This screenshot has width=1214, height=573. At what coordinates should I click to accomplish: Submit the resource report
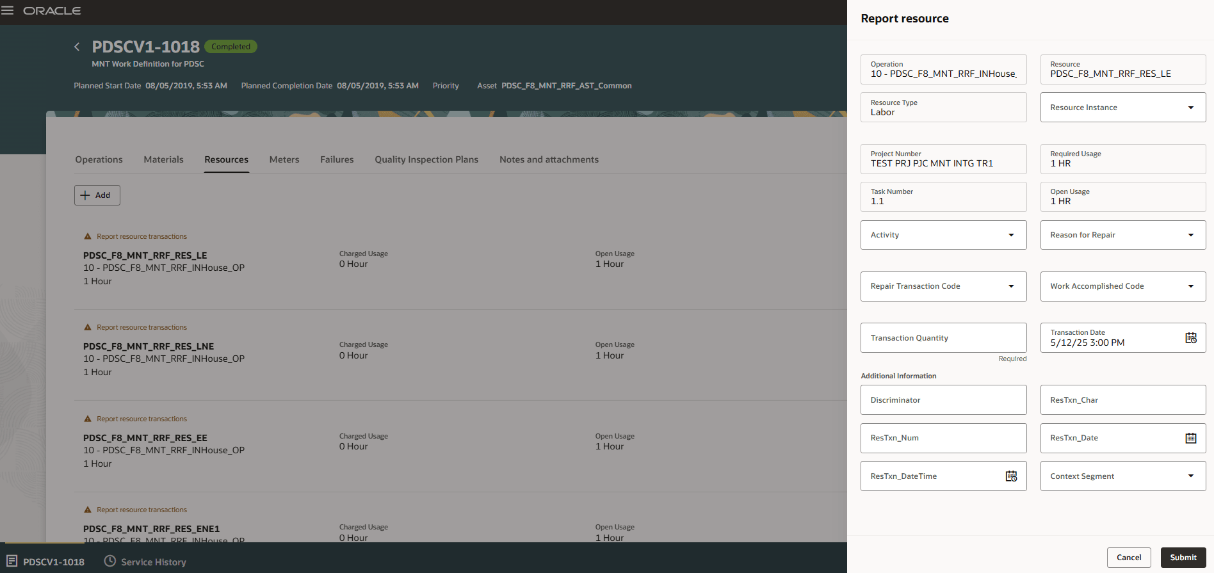[1183, 558]
